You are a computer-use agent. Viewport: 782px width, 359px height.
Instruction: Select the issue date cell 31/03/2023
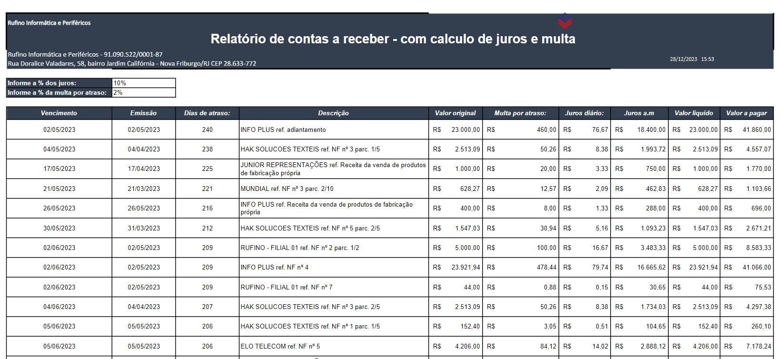pos(144,228)
